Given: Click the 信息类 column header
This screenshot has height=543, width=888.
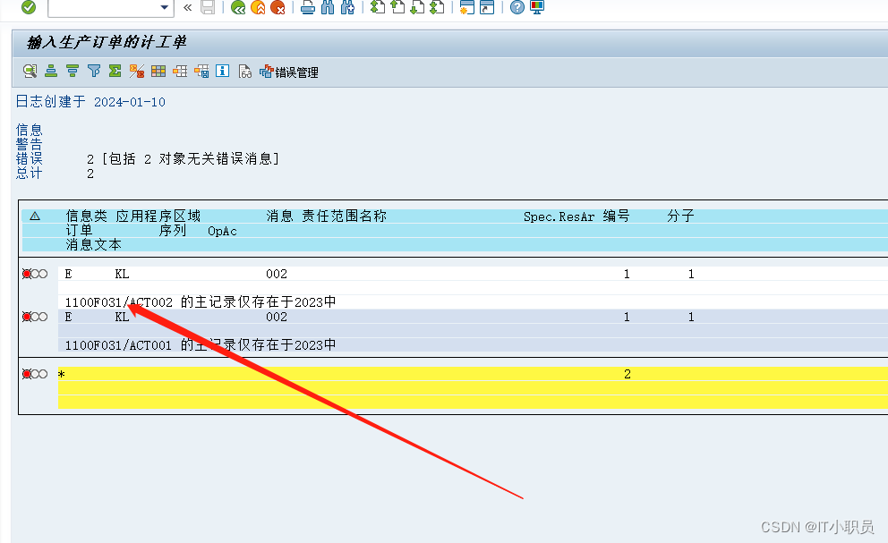Looking at the screenshot, I should pos(86,216).
